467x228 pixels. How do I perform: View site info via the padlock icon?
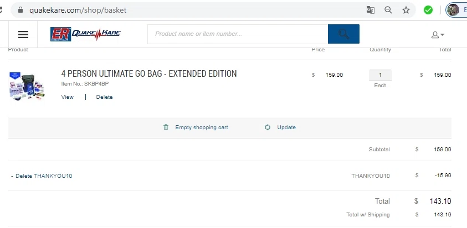21,10
